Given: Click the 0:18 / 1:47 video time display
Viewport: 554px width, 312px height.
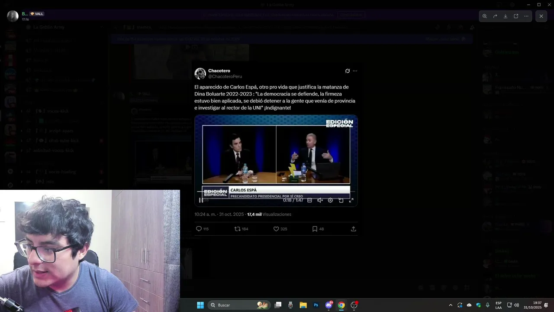Looking at the screenshot, I should [x=293, y=200].
